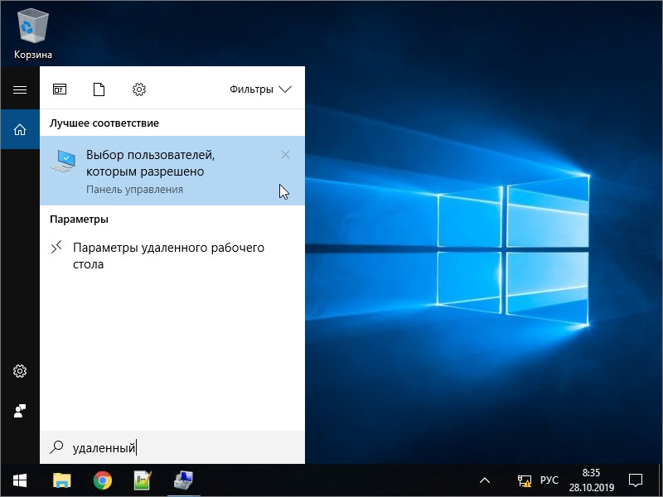Image resolution: width=663 pixels, height=497 pixels.
Task: Filter search results by Settings gear icon
Action: 139,89
